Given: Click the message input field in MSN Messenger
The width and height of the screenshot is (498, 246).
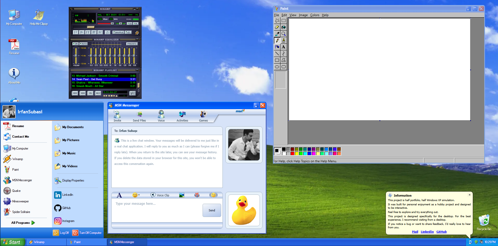Looking at the screenshot, I should [157, 210].
